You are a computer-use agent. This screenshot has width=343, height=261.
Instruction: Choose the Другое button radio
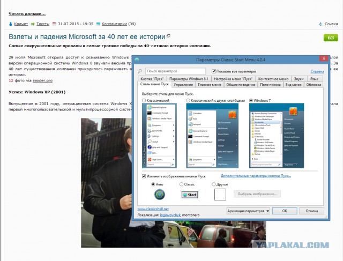214,184
